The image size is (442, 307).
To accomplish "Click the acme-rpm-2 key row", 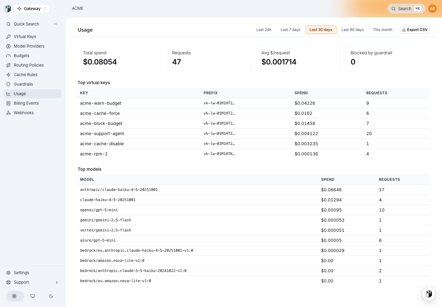I will click(254, 154).
